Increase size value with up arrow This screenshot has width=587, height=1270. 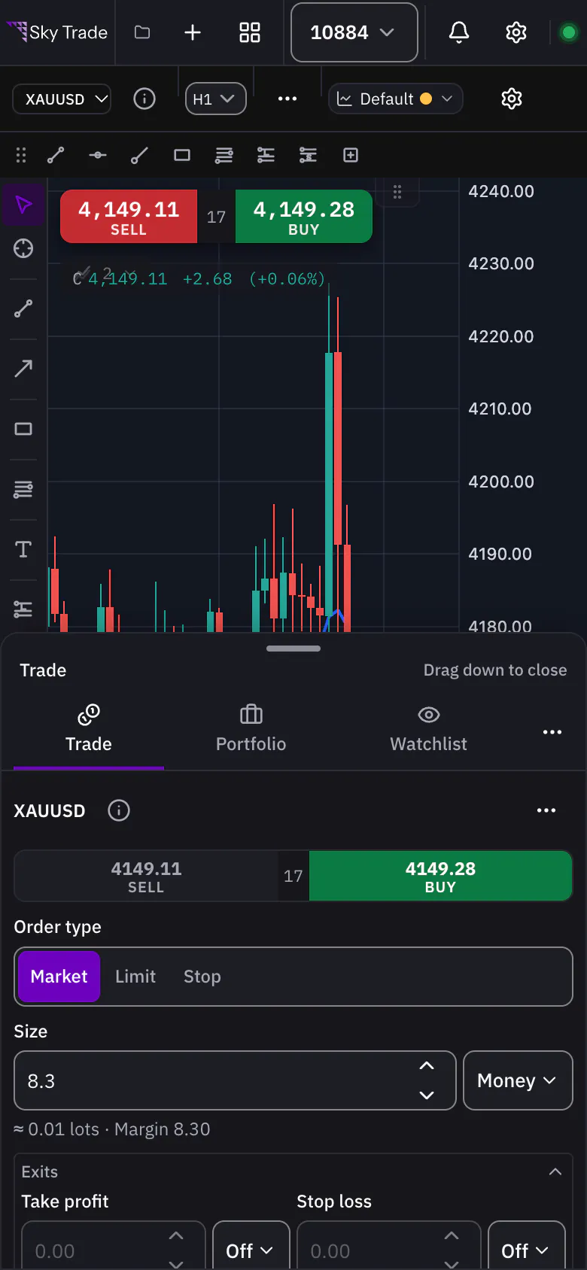tap(427, 1065)
